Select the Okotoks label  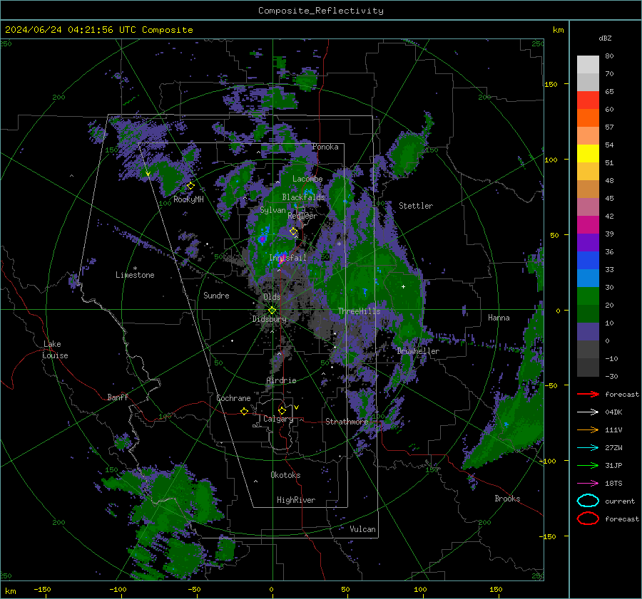point(285,475)
